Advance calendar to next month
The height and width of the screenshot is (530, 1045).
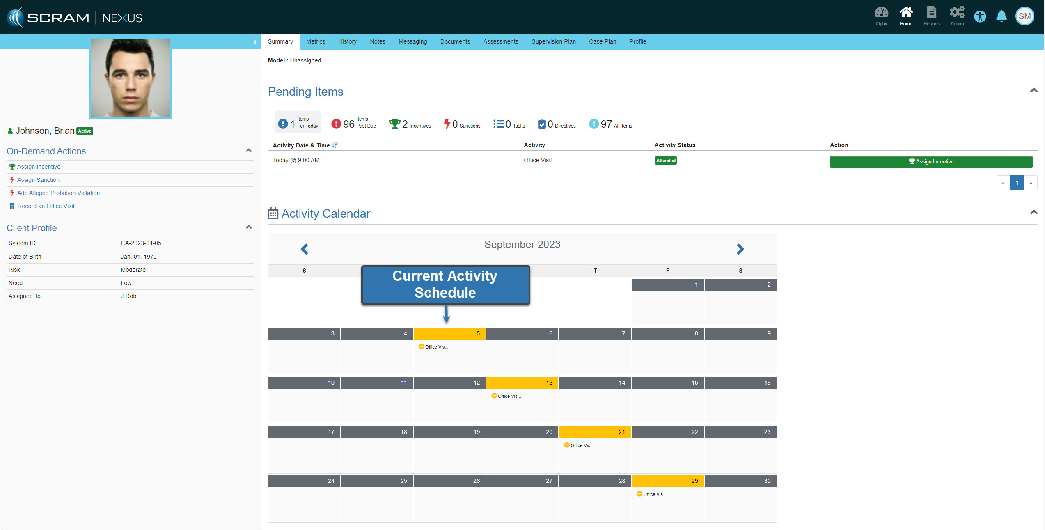740,249
